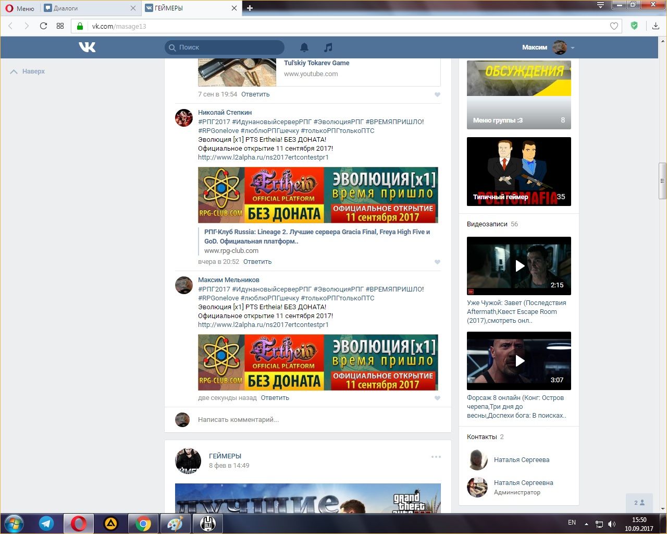Open the Opera Меню button
Viewport: 667px width, 534px height.
pyautogui.click(x=20, y=8)
